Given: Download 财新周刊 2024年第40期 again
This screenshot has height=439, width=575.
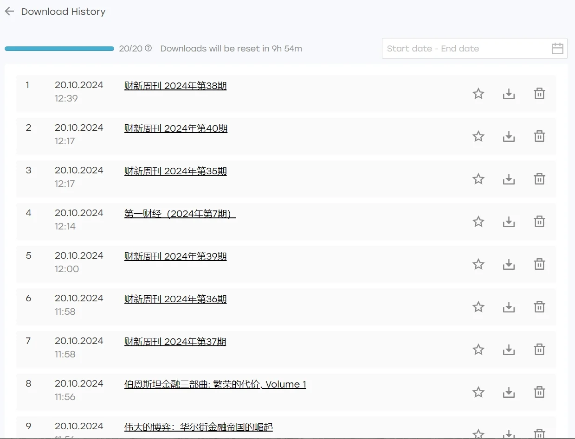Looking at the screenshot, I should point(509,136).
